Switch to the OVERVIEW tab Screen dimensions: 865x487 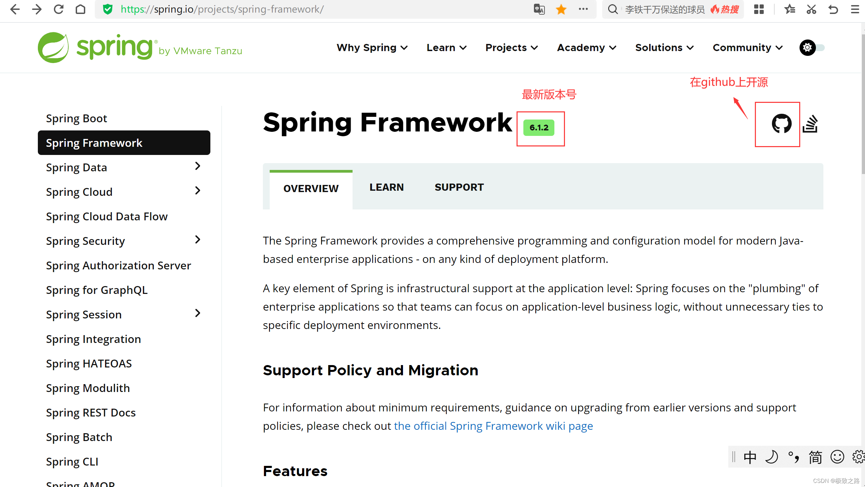tap(311, 189)
